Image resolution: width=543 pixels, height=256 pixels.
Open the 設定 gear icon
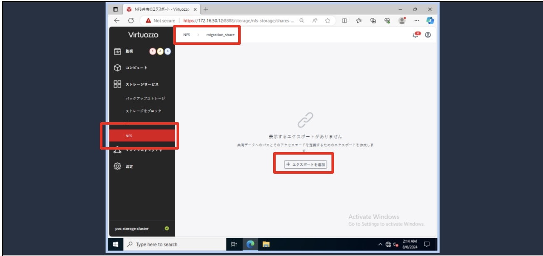point(117,167)
